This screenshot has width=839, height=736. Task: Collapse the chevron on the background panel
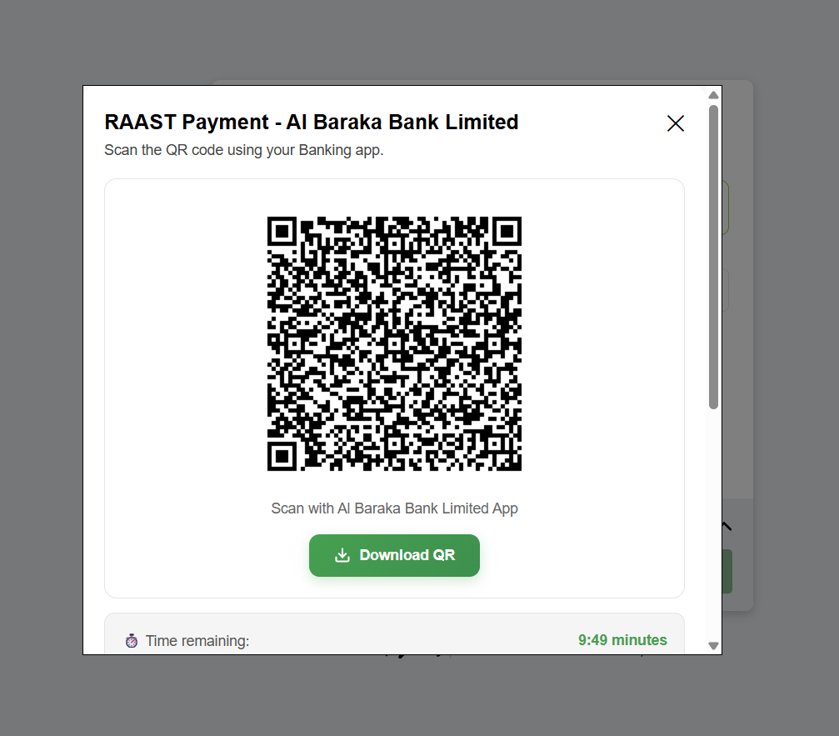point(727,527)
